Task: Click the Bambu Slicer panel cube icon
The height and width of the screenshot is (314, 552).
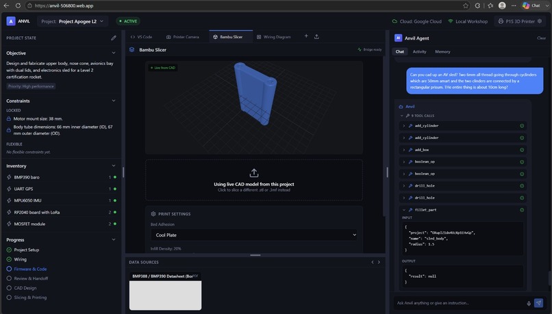Action: click(x=132, y=49)
